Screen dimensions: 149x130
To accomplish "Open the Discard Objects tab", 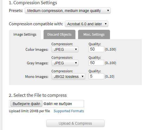I will pos(59,34).
